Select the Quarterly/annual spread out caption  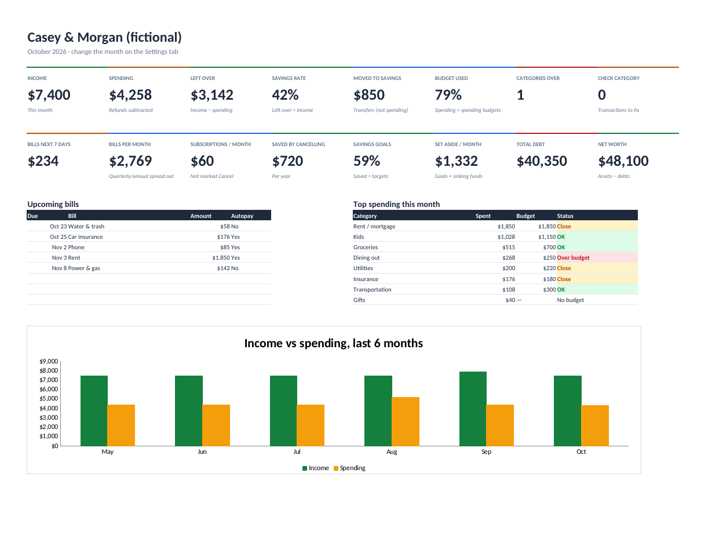click(x=141, y=176)
